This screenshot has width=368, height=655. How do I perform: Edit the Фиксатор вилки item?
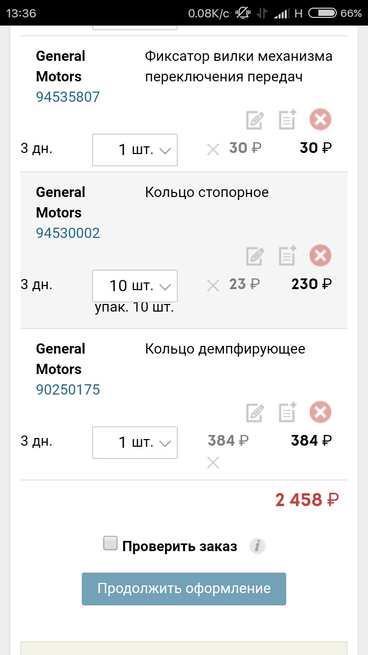tap(255, 121)
